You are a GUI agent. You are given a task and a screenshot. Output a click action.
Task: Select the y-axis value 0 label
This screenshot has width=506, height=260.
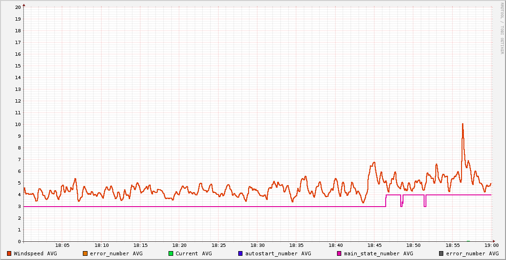click(x=19, y=242)
